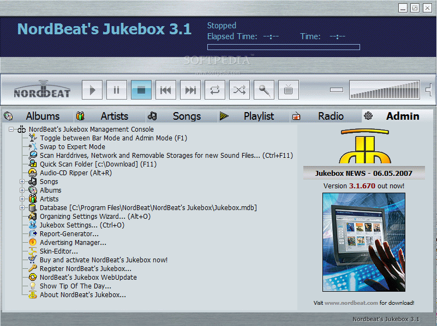The width and height of the screenshot is (437, 326).
Task: Click the WebUpdate icon
Action: pos(33,278)
